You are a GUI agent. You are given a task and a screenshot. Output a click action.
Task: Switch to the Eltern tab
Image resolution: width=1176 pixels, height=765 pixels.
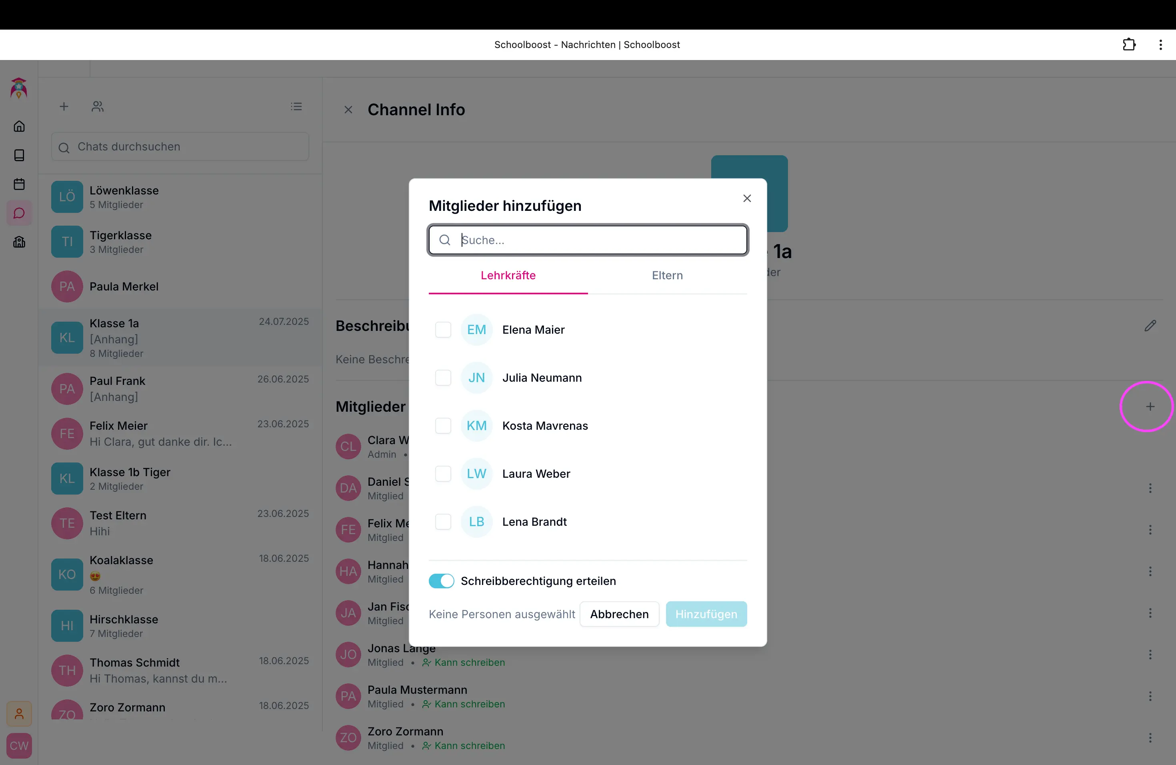point(667,276)
